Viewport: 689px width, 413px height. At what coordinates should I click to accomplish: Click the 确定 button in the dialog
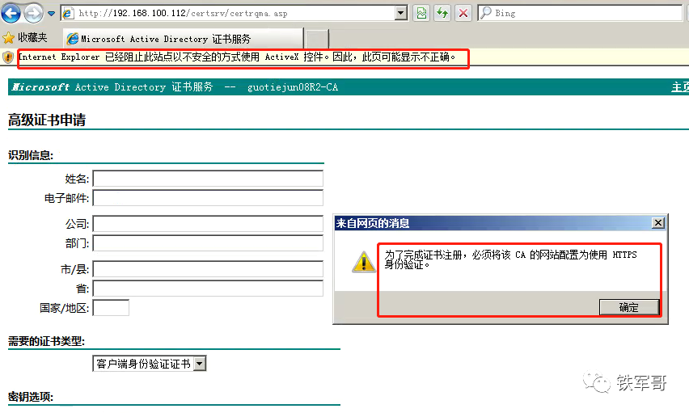point(628,307)
